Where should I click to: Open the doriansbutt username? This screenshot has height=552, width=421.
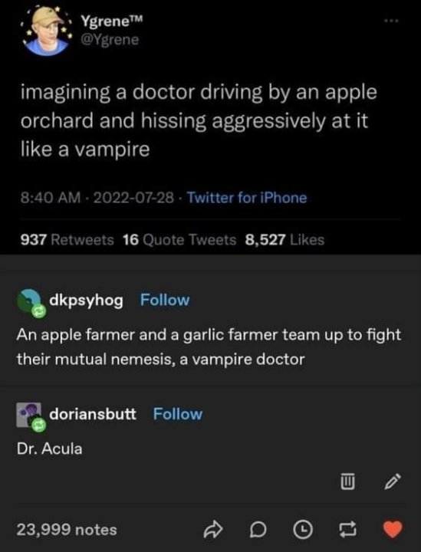[93, 414]
